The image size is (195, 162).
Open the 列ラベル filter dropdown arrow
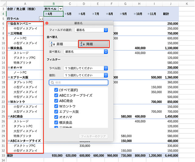point(60,9)
